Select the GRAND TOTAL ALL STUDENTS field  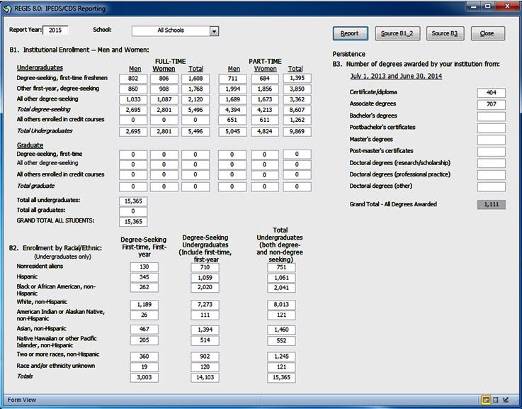[x=133, y=222]
